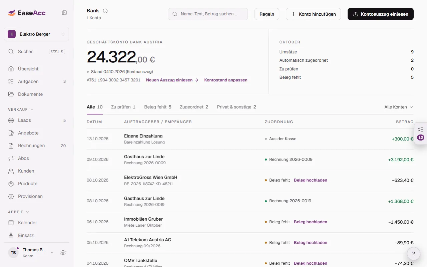The height and width of the screenshot is (267, 427).
Task: Select the Alle tab
Action: point(95,107)
